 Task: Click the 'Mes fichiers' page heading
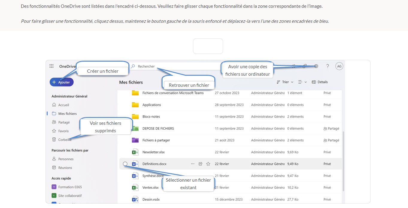[131, 82]
